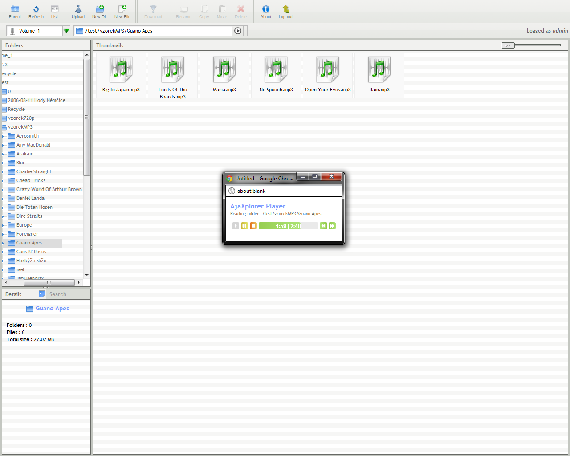The width and height of the screenshot is (570, 456).
Task: Open the Guns N' Roses folder
Action: coord(31,252)
